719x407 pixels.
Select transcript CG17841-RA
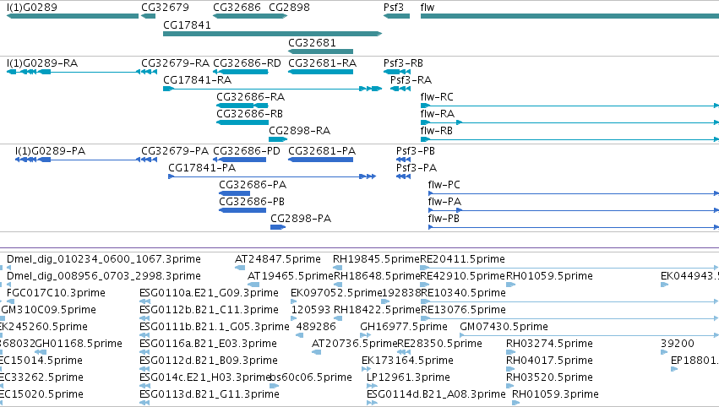(272, 89)
